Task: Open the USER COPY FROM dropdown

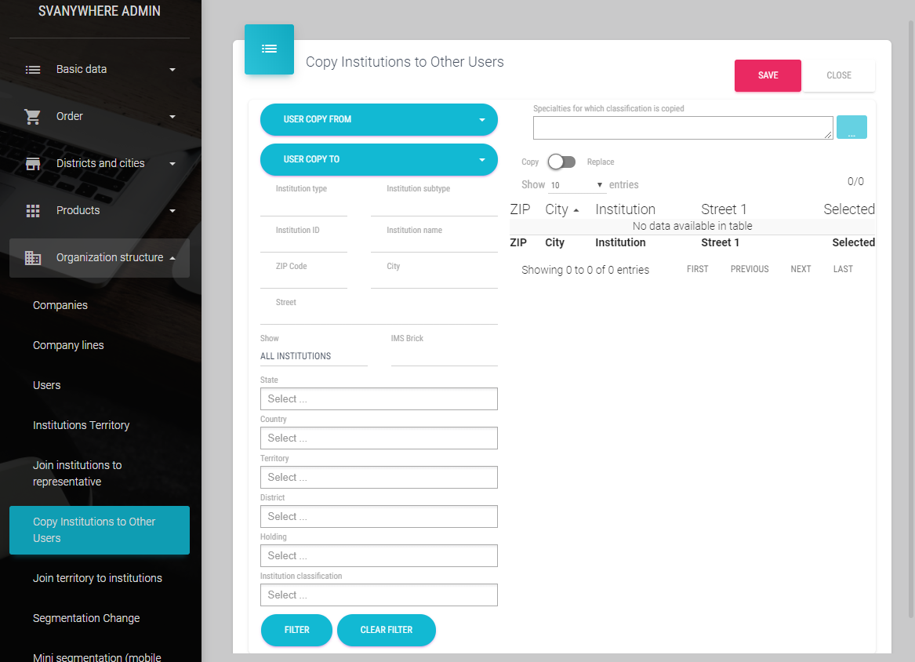Action: pyautogui.click(x=379, y=119)
